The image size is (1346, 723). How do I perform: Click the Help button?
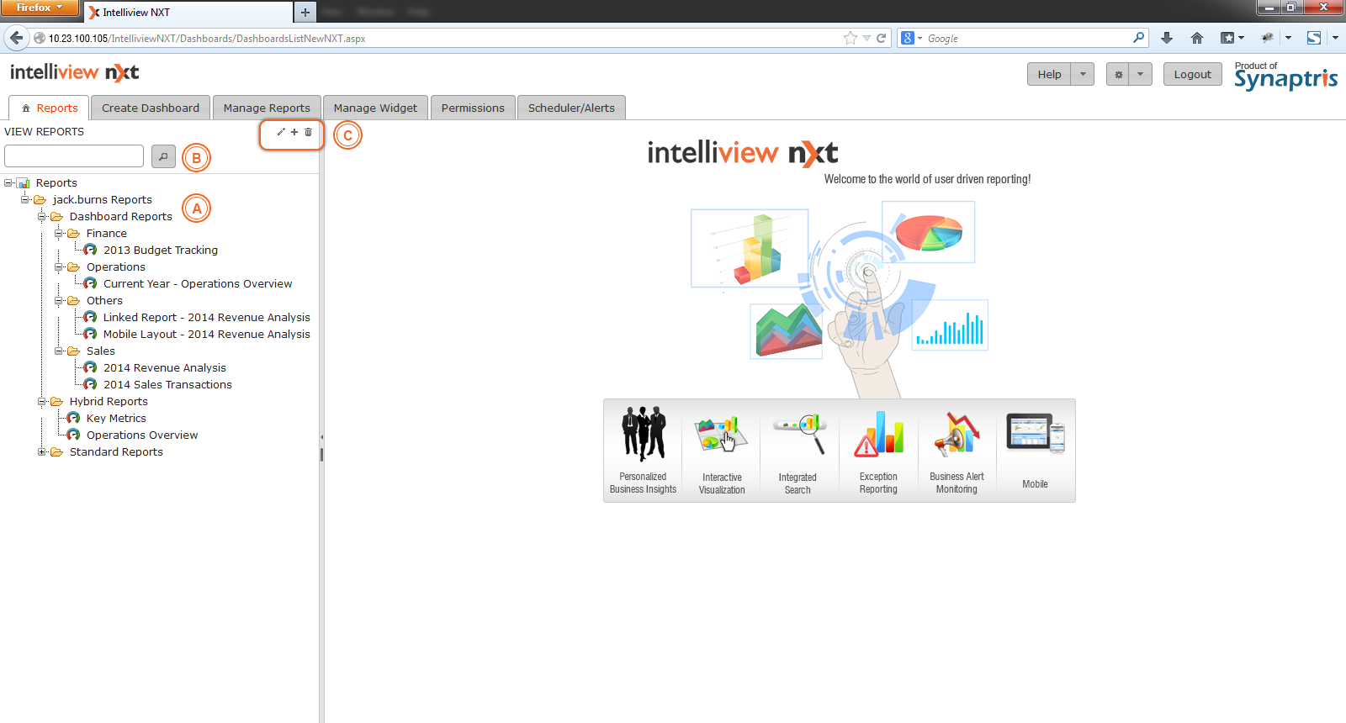click(1050, 74)
